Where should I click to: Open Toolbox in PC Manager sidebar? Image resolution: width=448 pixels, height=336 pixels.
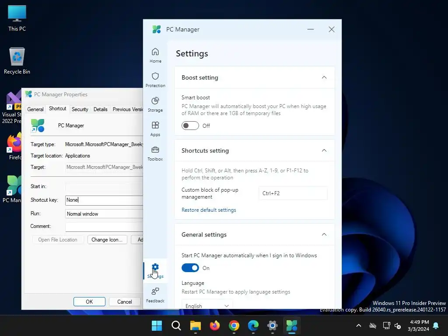click(155, 154)
